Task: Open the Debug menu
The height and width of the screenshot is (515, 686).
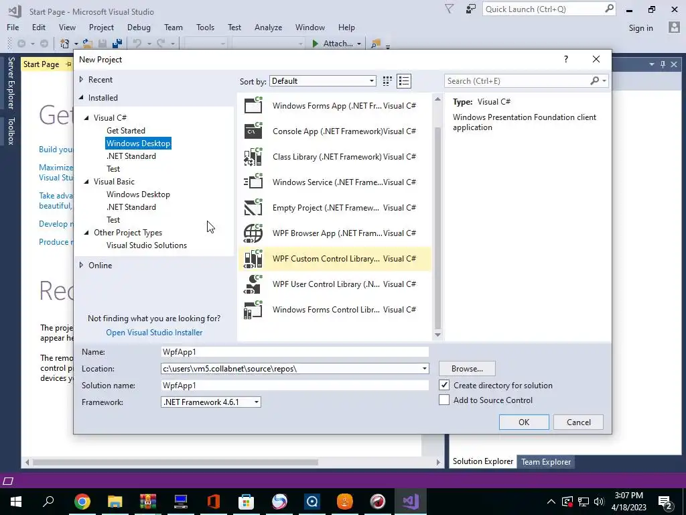Action: coord(139,27)
